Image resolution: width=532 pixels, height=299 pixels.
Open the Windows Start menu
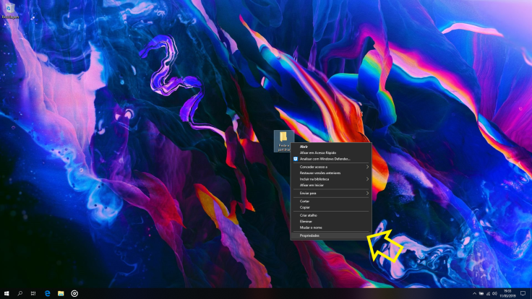(6, 293)
